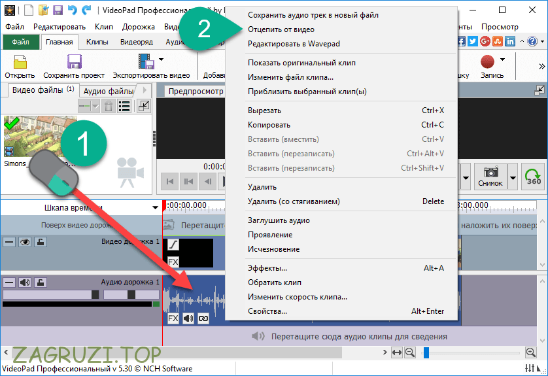Click the red playhead marker on the ruler
Image resolution: width=548 pixels, height=376 pixels.
coord(164,205)
